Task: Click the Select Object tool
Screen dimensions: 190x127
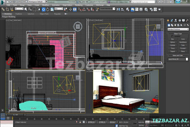Action: coord(26,9)
